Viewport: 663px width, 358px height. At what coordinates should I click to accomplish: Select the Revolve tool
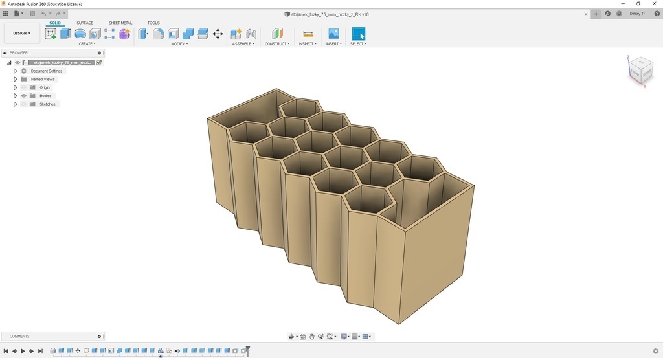point(80,34)
